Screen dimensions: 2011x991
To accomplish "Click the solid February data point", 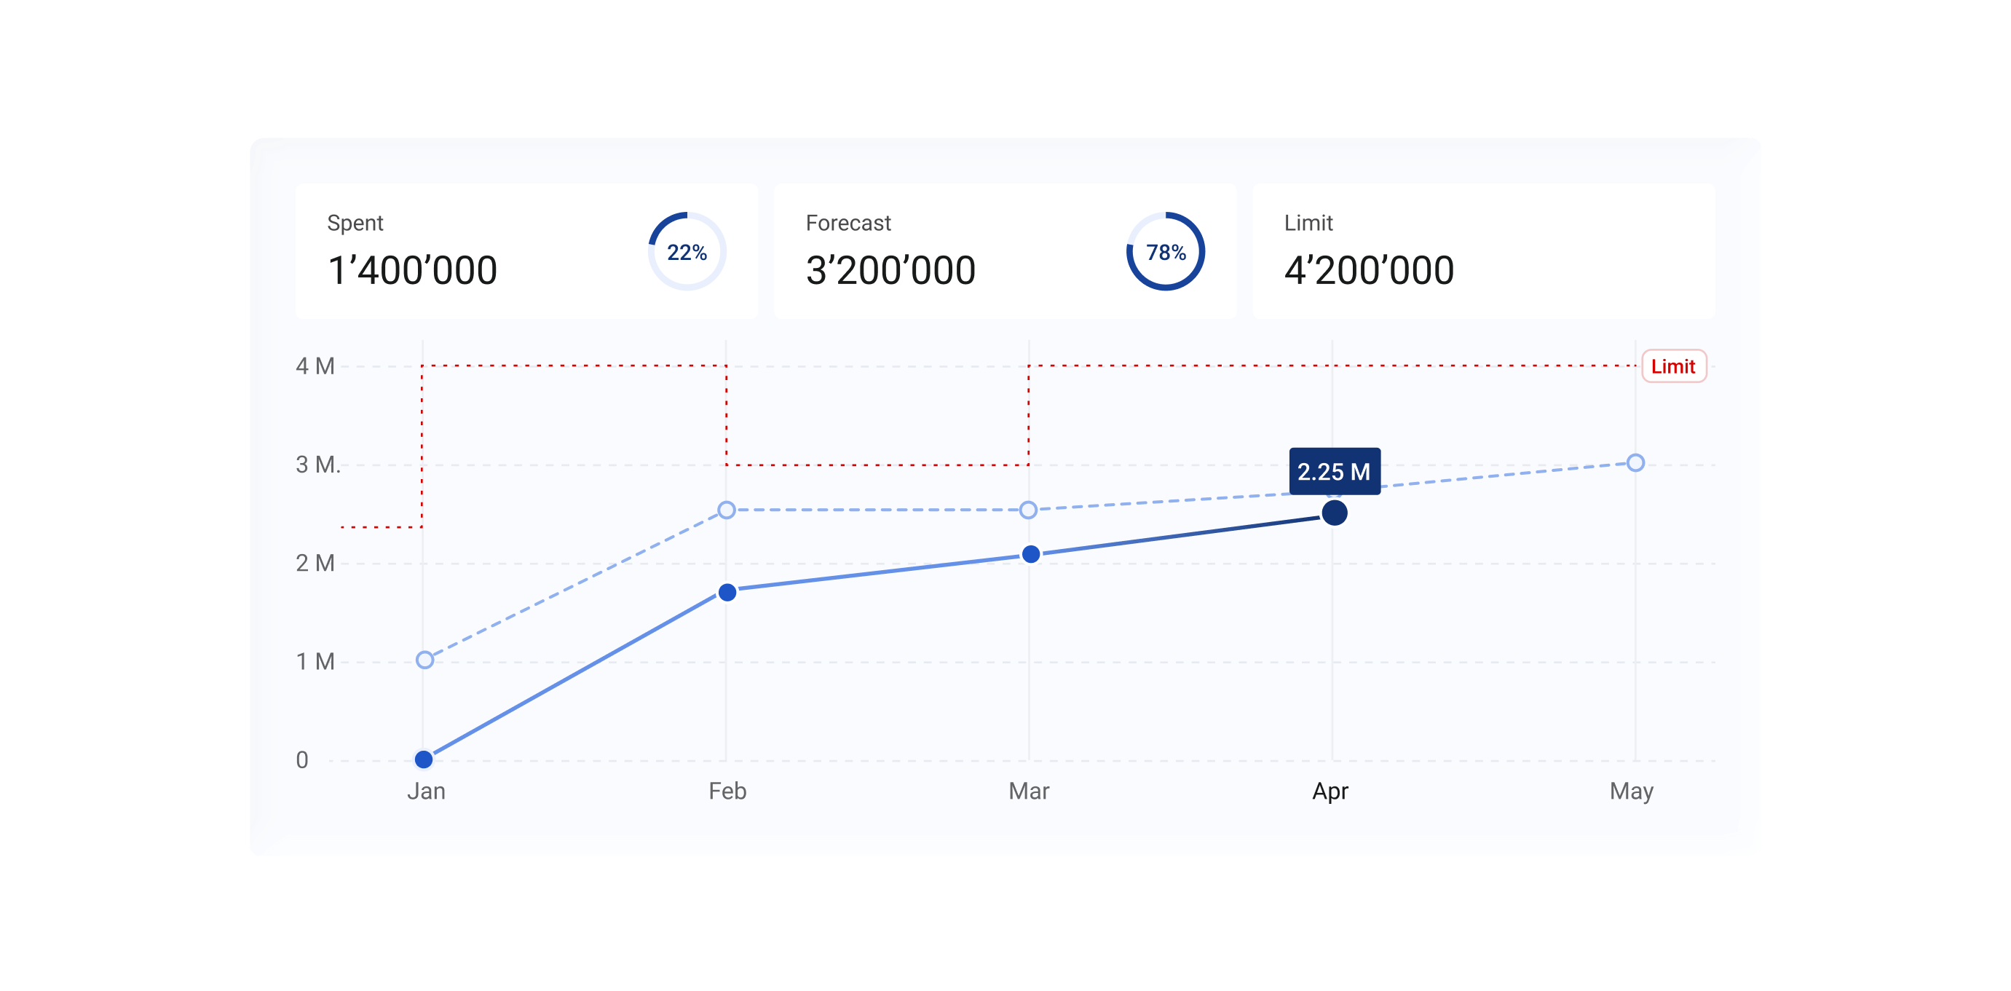I will (x=727, y=593).
